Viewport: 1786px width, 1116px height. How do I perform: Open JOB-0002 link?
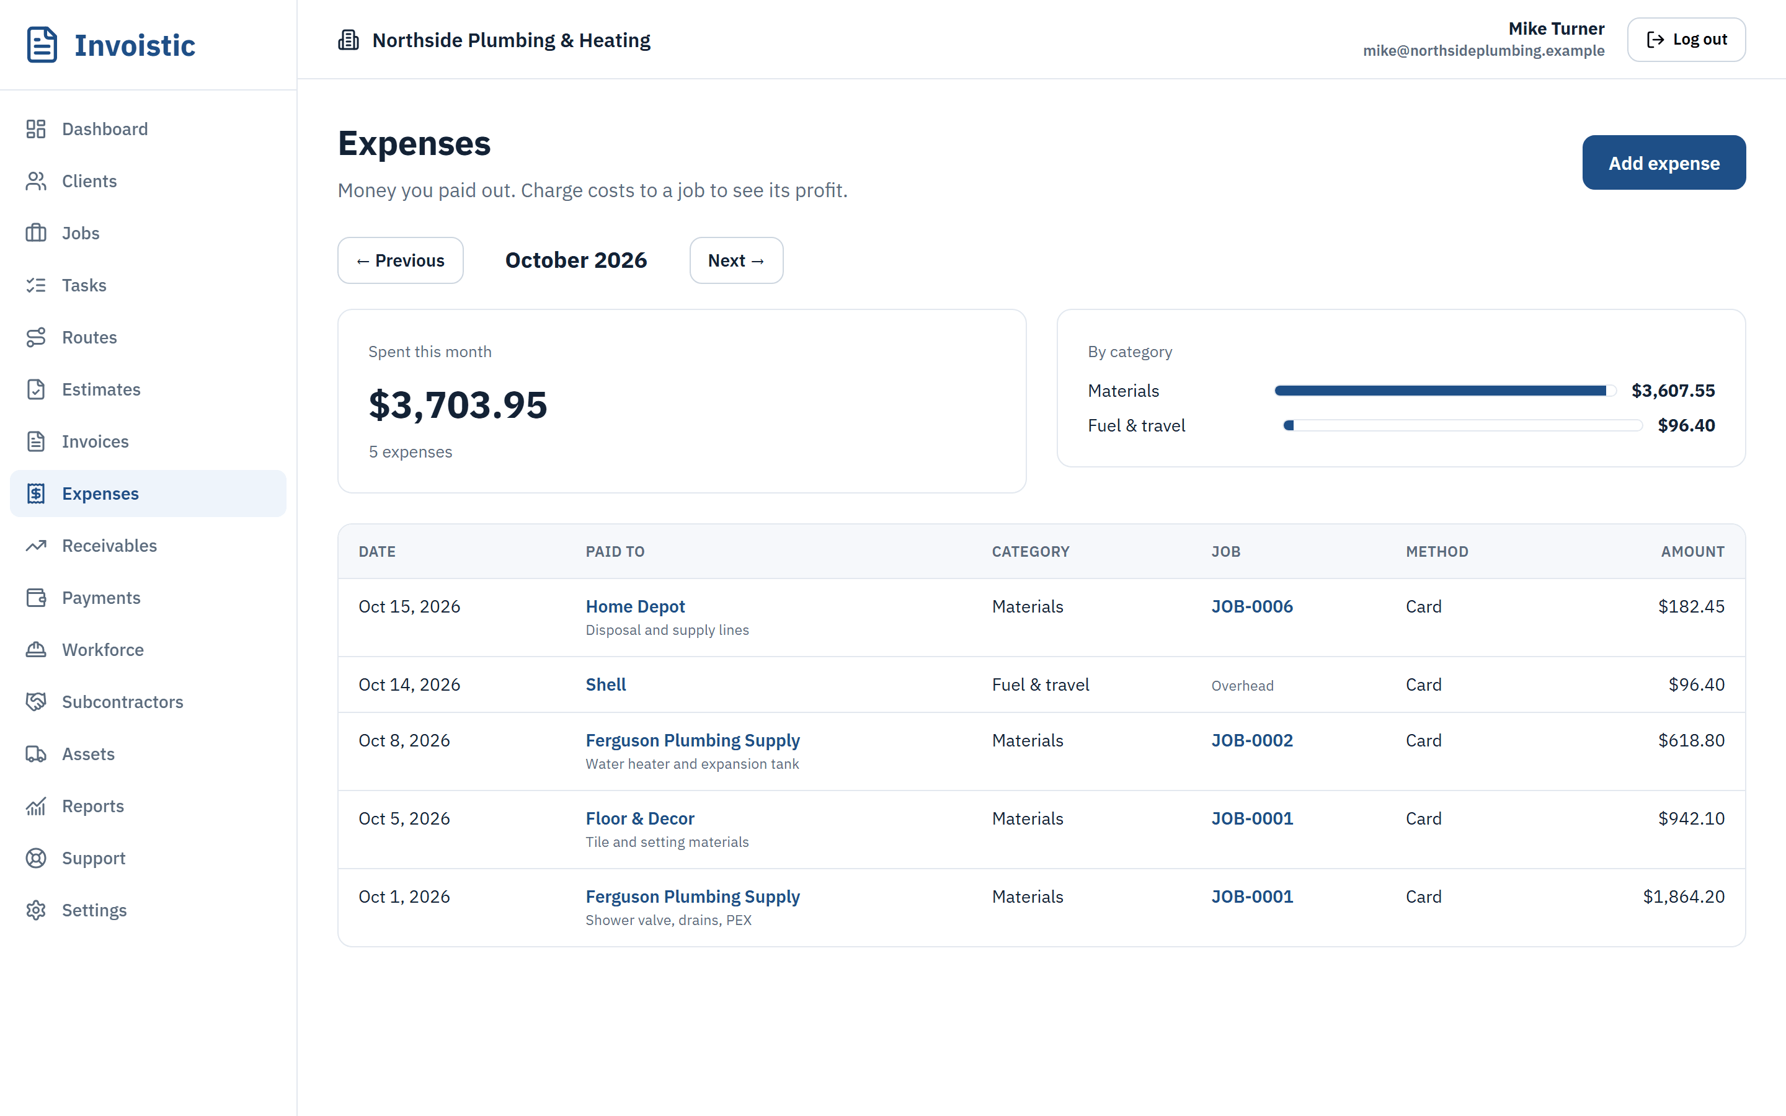1251,740
